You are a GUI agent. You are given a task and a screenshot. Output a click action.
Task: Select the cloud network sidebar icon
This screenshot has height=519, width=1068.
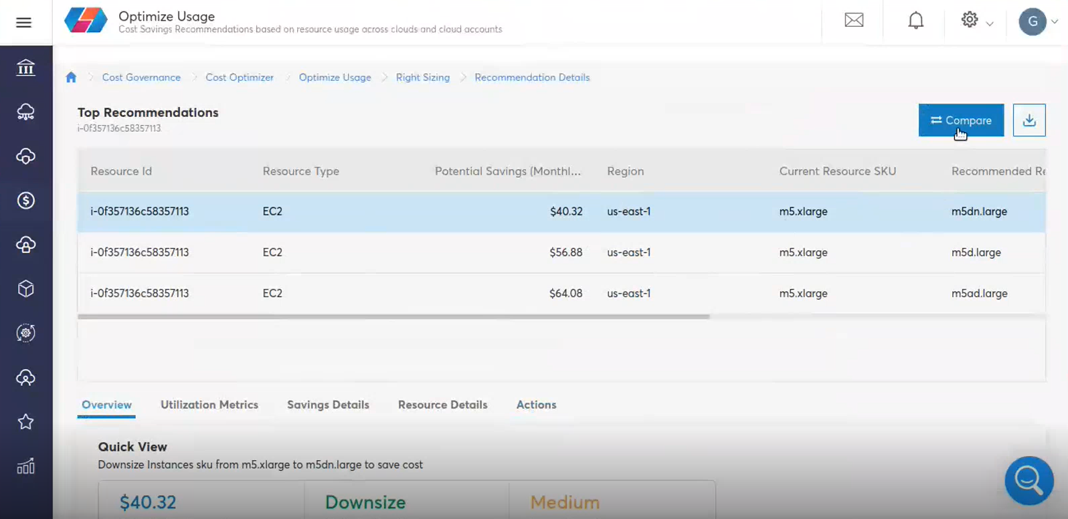tap(25, 112)
